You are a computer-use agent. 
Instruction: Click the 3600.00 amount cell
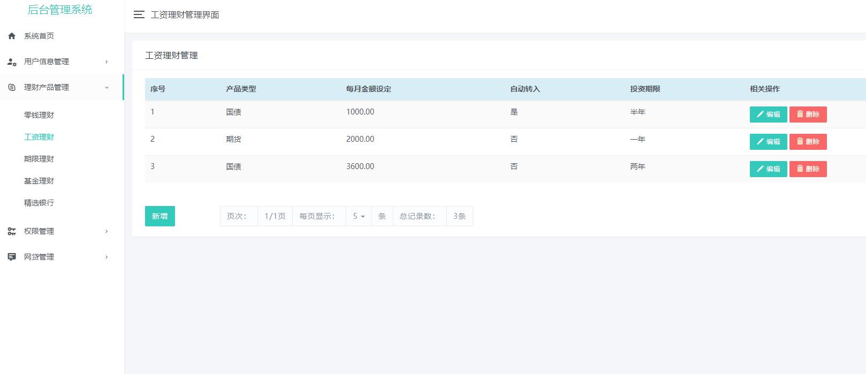360,166
